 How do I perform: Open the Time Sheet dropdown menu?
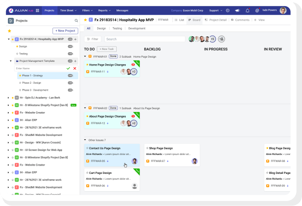coord(68,11)
